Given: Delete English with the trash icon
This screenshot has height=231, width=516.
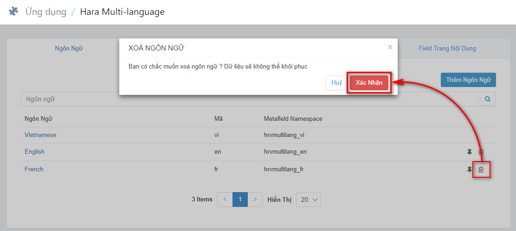Looking at the screenshot, I should coord(481,152).
